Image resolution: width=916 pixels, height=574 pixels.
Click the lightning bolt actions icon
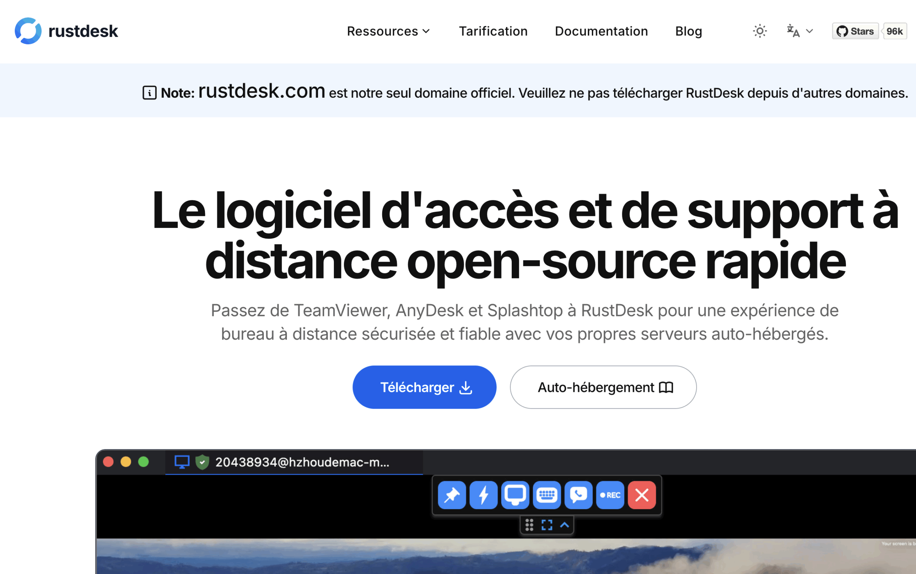483,495
